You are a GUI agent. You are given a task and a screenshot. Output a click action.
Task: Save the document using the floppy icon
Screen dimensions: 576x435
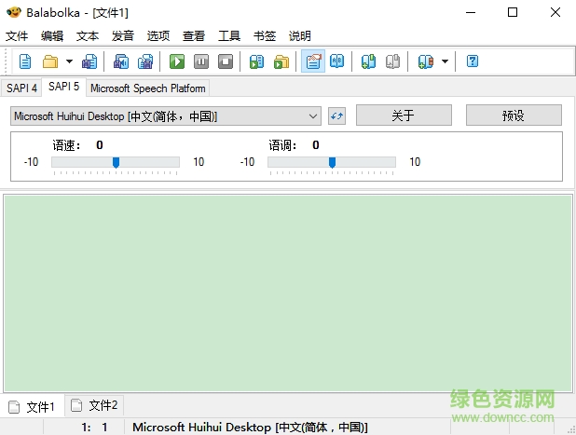(89, 61)
